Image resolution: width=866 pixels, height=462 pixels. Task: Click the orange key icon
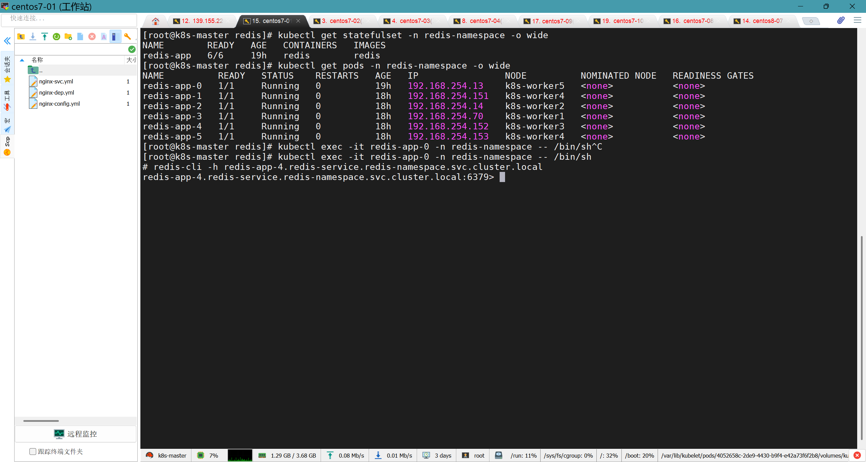click(128, 36)
